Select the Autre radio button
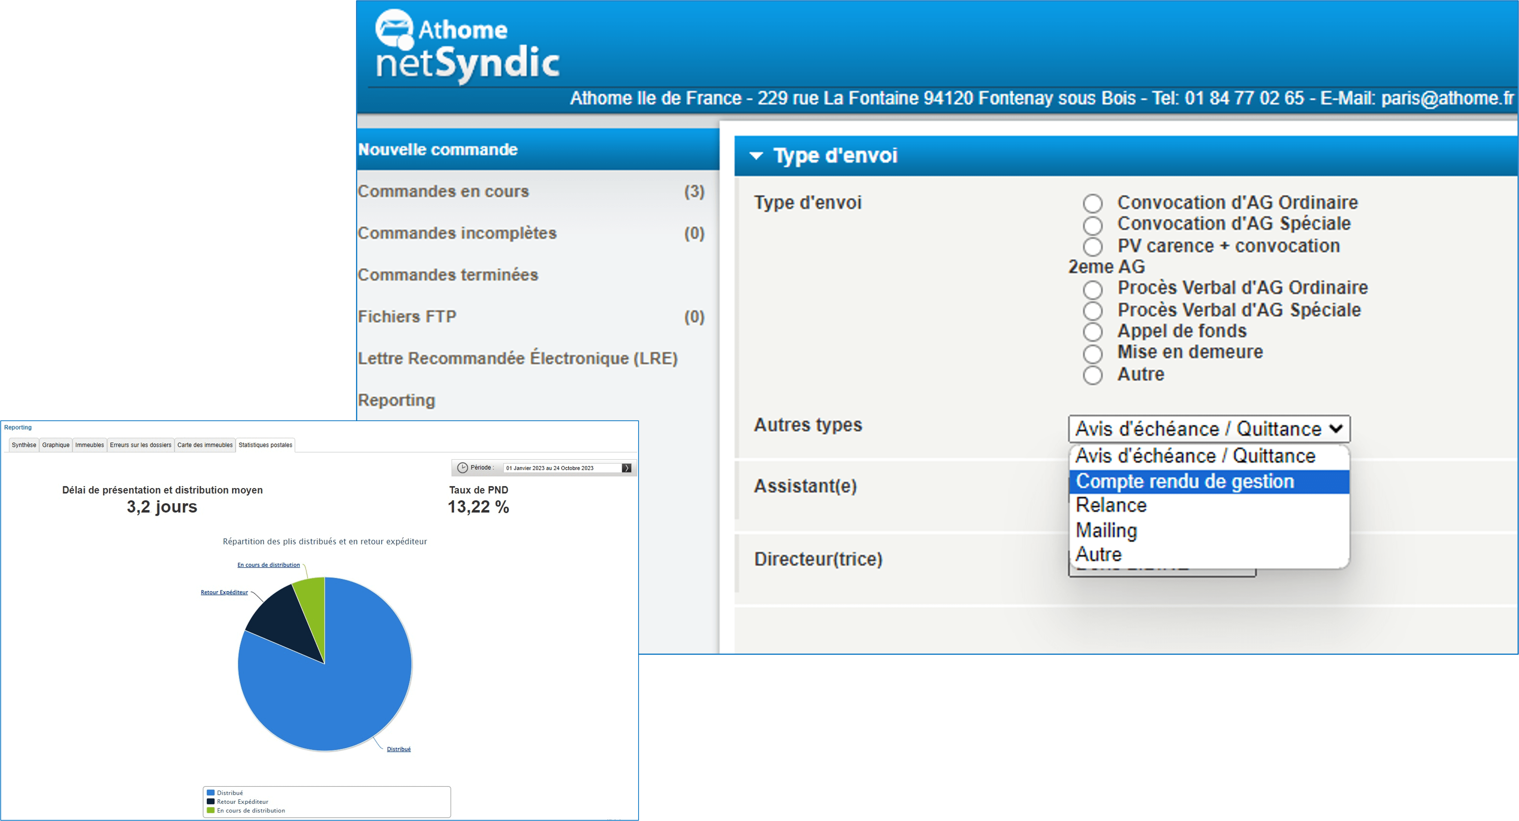 (x=1093, y=375)
